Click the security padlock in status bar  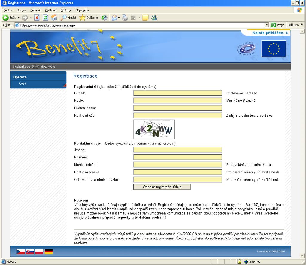point(240,261)
